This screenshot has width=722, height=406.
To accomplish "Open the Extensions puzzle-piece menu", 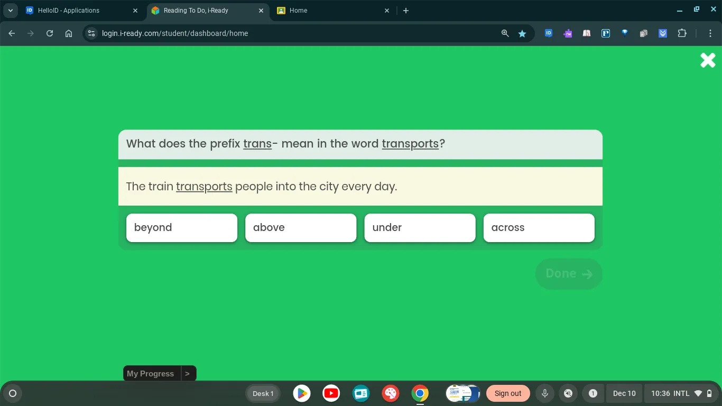I will (x=682, y=33).
